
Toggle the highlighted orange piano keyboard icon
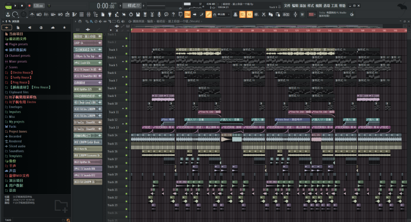coord(188,14)
